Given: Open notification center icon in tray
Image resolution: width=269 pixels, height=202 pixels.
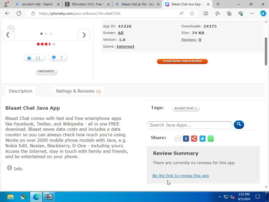Looking at the screenshot, I should tap(257, 197).
